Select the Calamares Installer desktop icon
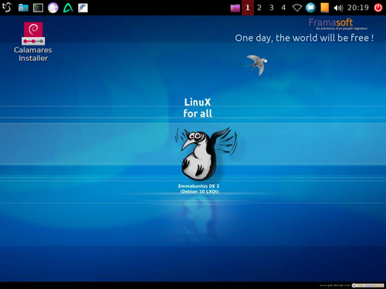 click(x=33, y=34)
